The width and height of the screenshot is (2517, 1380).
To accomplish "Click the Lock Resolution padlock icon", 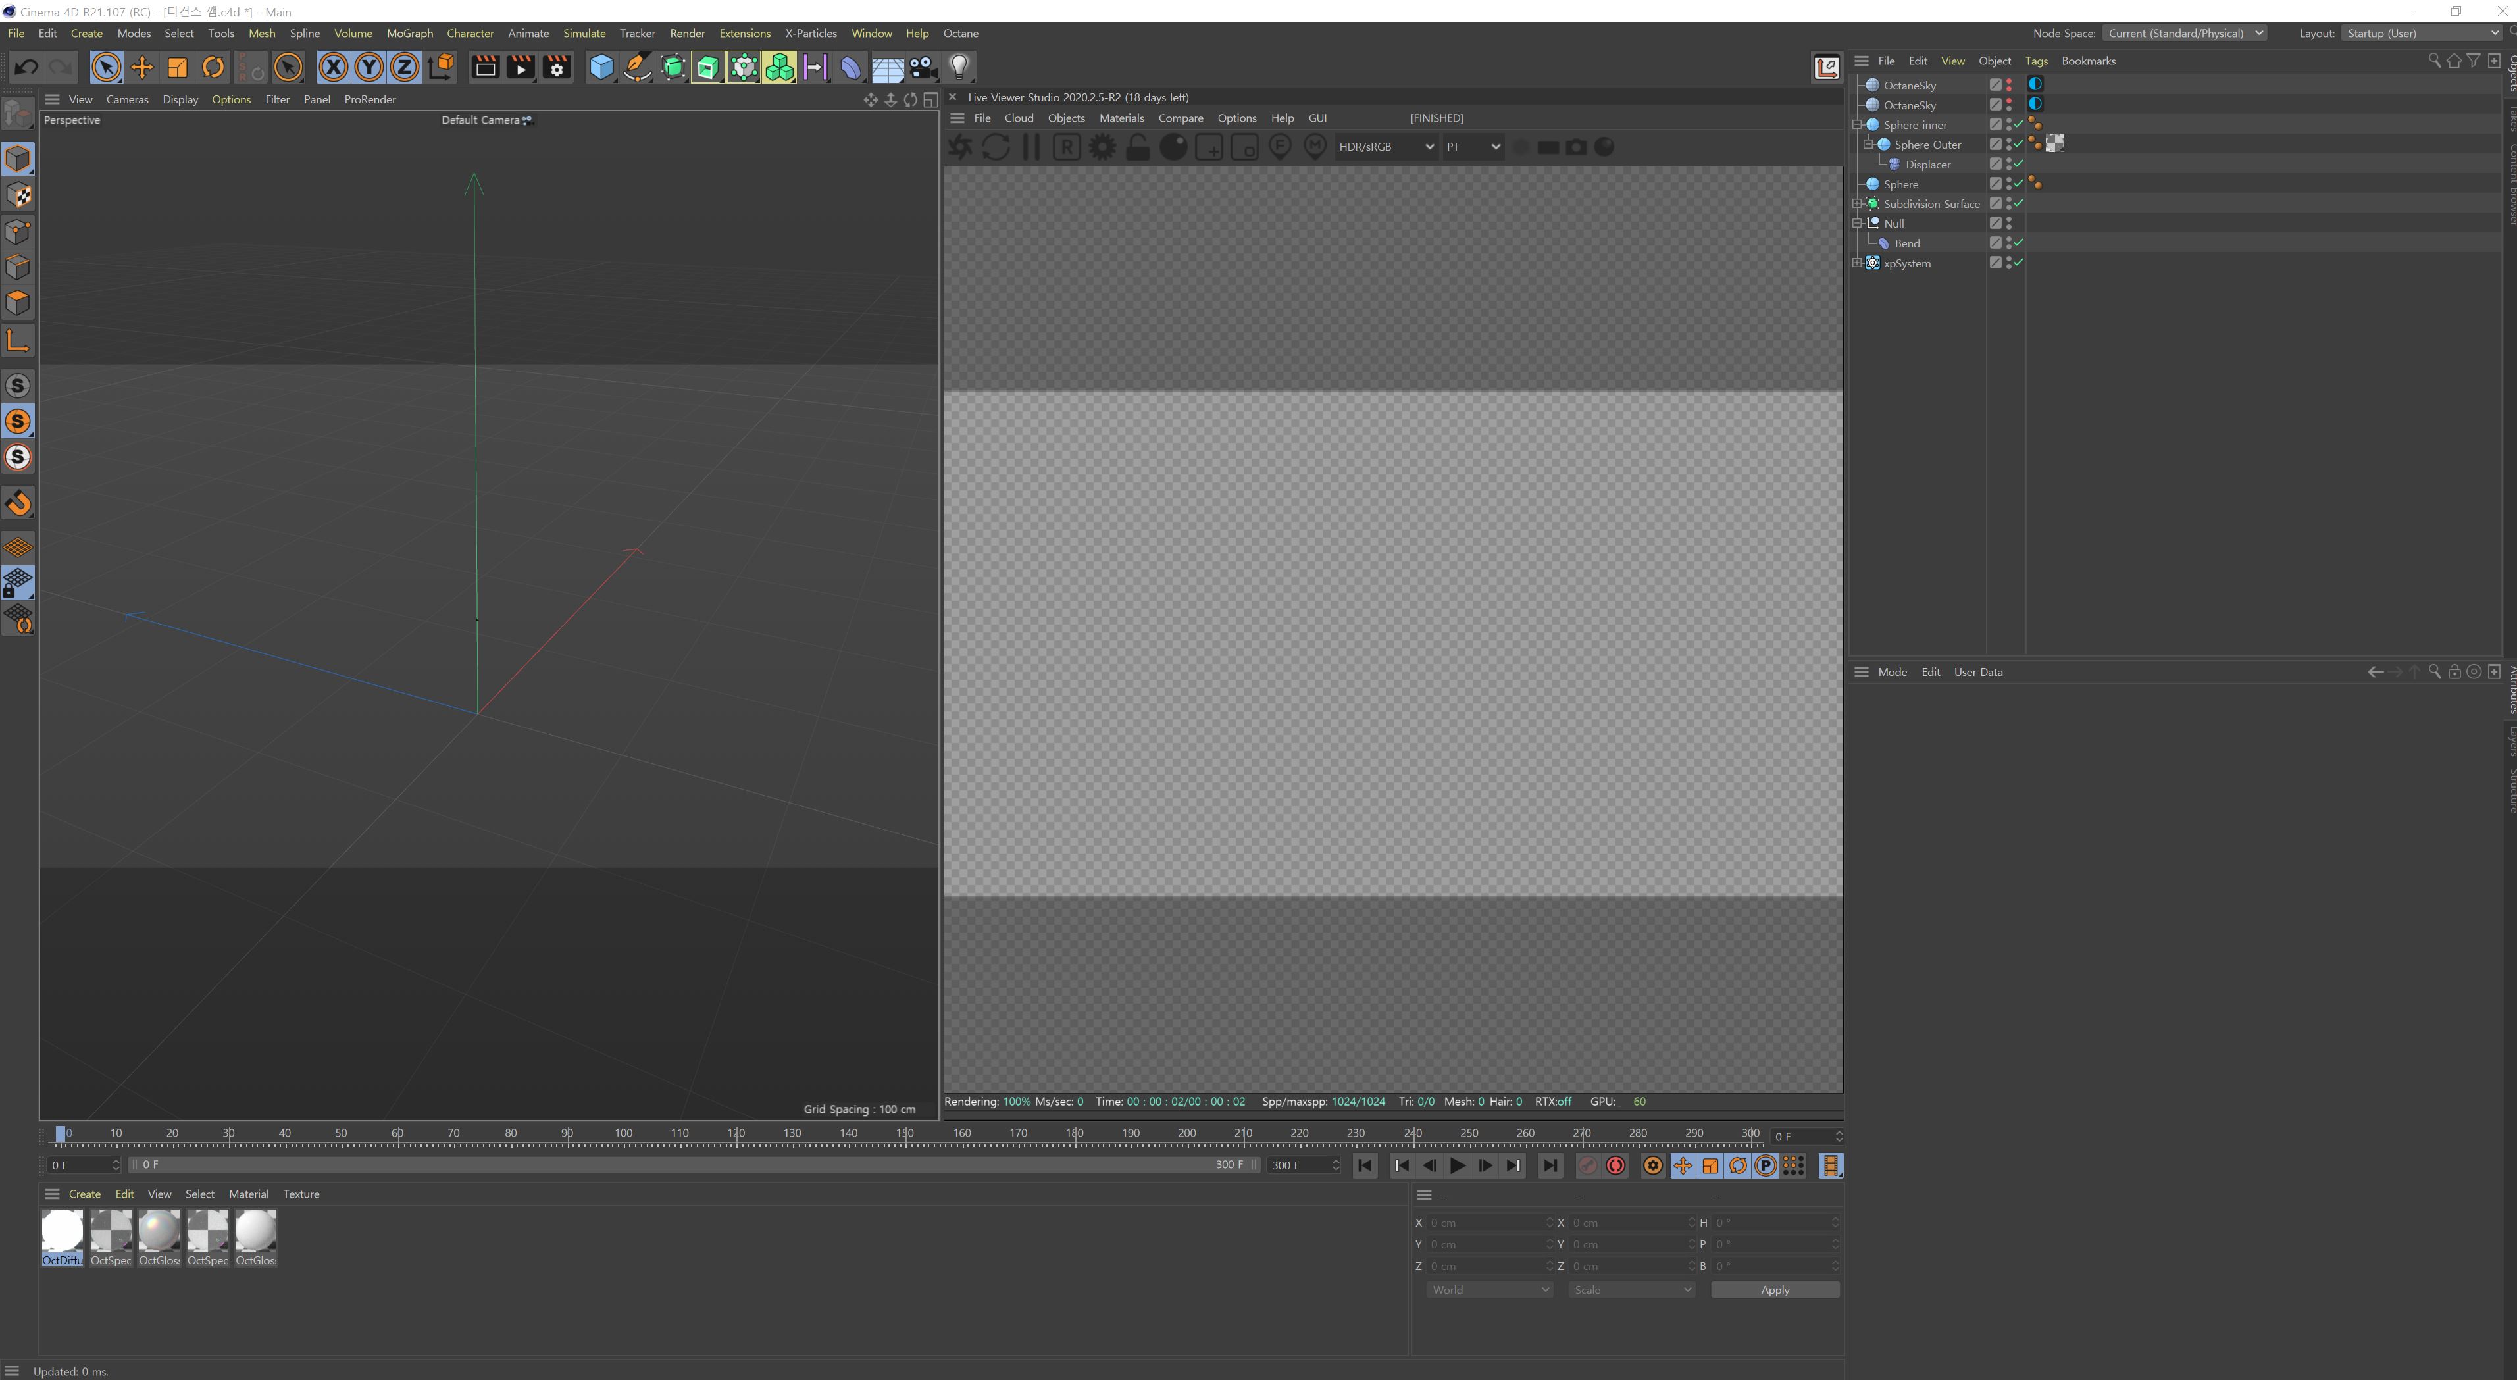I will point(1137,147).
